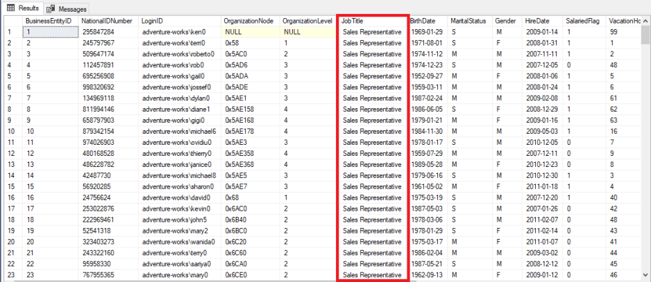Select the JobTitle column header
The width and height of the screenshot is (651, 282).
coord(353,21)
